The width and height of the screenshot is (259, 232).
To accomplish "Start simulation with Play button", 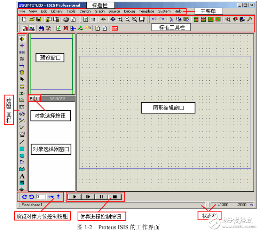I will click(x=74, y=197).
